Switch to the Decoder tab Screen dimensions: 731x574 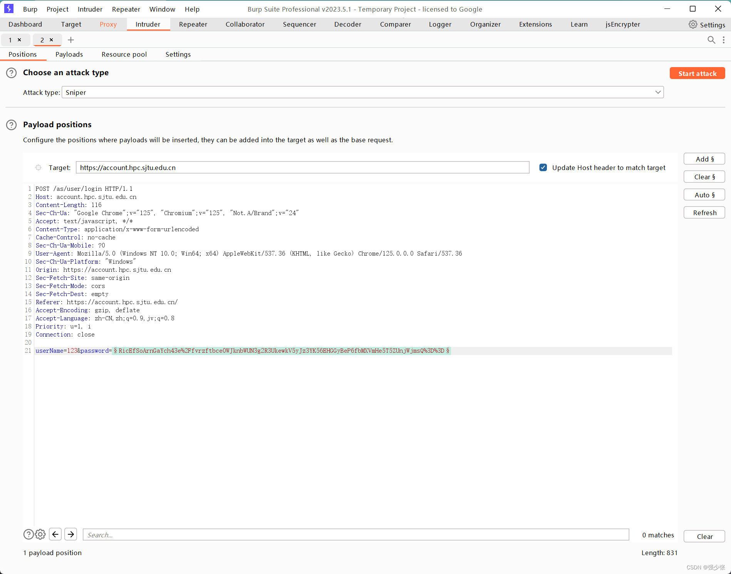tap(347, 24)
